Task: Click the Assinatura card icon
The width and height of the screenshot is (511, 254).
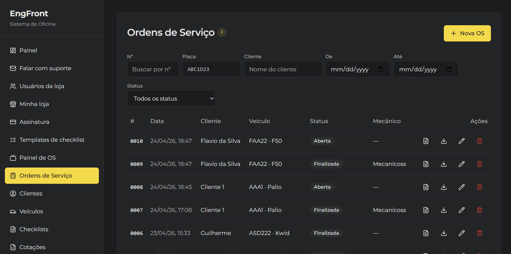Action: pos(13,122)
